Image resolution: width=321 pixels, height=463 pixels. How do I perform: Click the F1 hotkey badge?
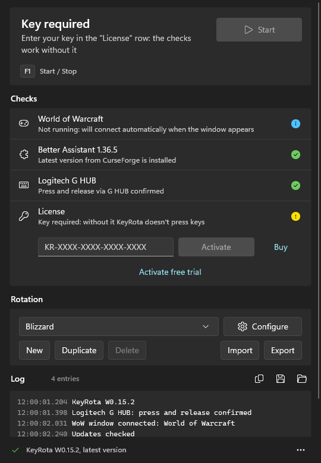pos(27,71)
